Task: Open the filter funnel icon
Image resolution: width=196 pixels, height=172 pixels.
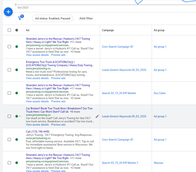Action: click(20, 18)
